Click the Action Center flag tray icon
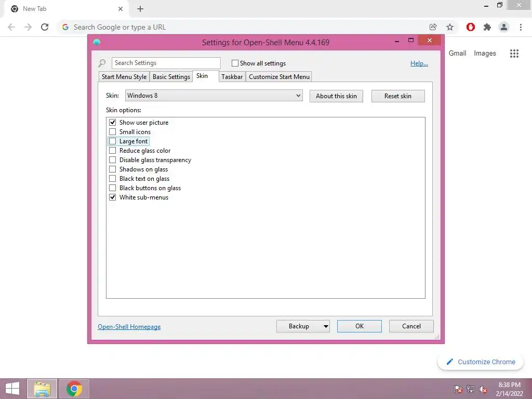 point(458,389)
